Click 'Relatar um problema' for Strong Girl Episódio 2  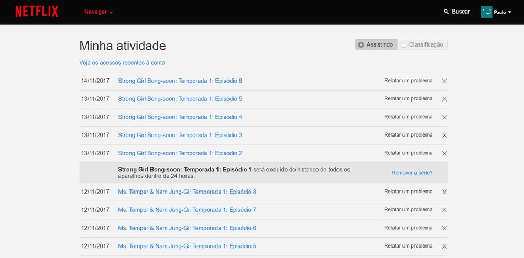[x=408, y=153]
